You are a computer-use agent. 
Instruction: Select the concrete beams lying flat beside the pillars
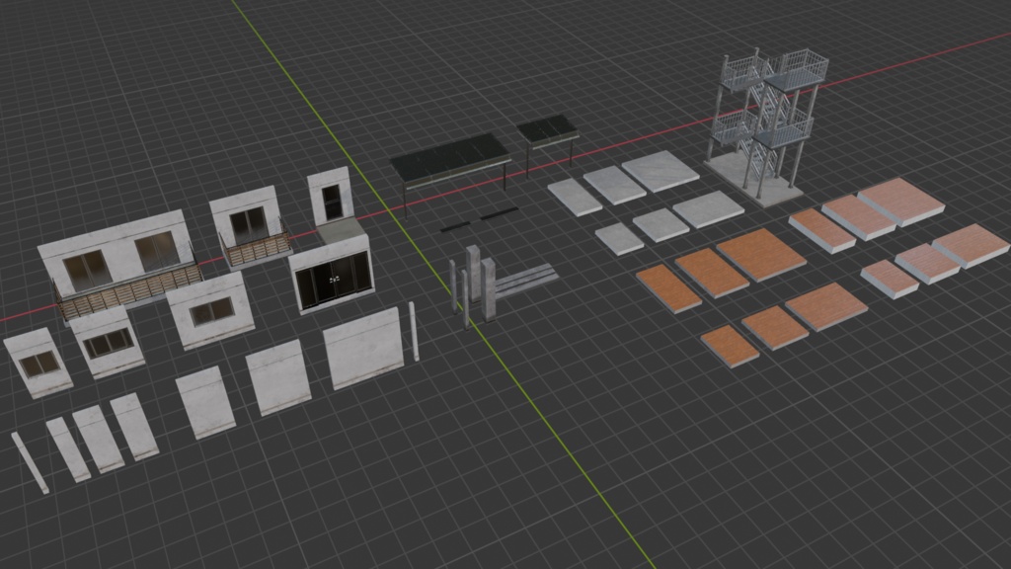(527, 280)
